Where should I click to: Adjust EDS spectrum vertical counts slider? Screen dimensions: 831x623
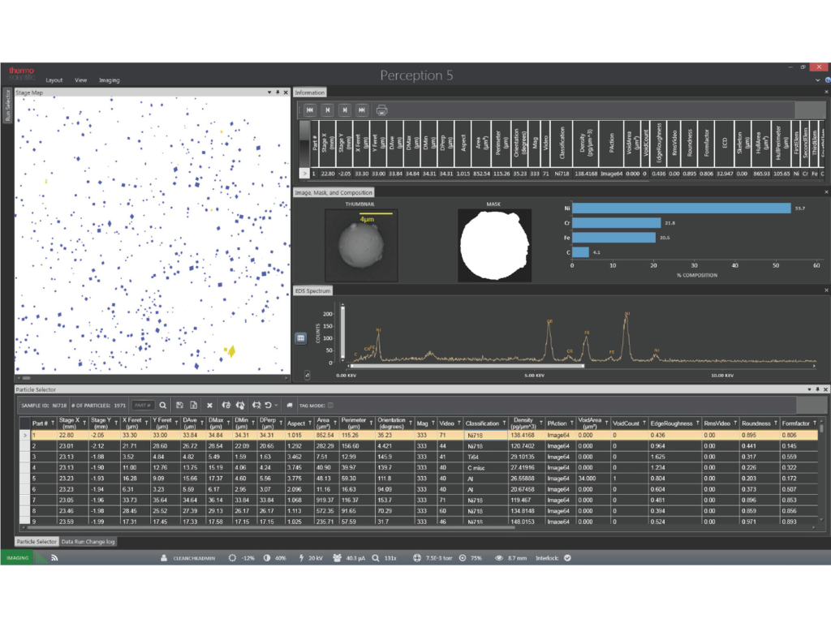[x=342, y=332]
